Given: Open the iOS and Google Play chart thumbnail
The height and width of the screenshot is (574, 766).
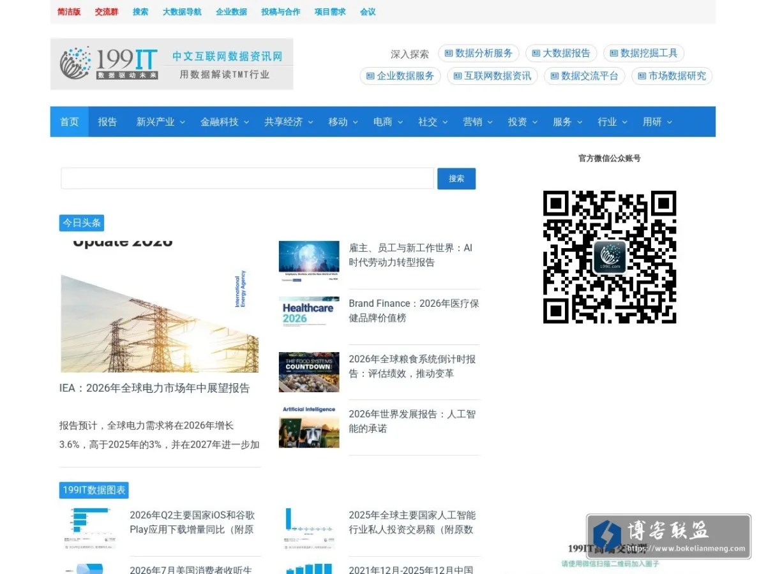Looking at the screenshot, I should pos(90,529).
